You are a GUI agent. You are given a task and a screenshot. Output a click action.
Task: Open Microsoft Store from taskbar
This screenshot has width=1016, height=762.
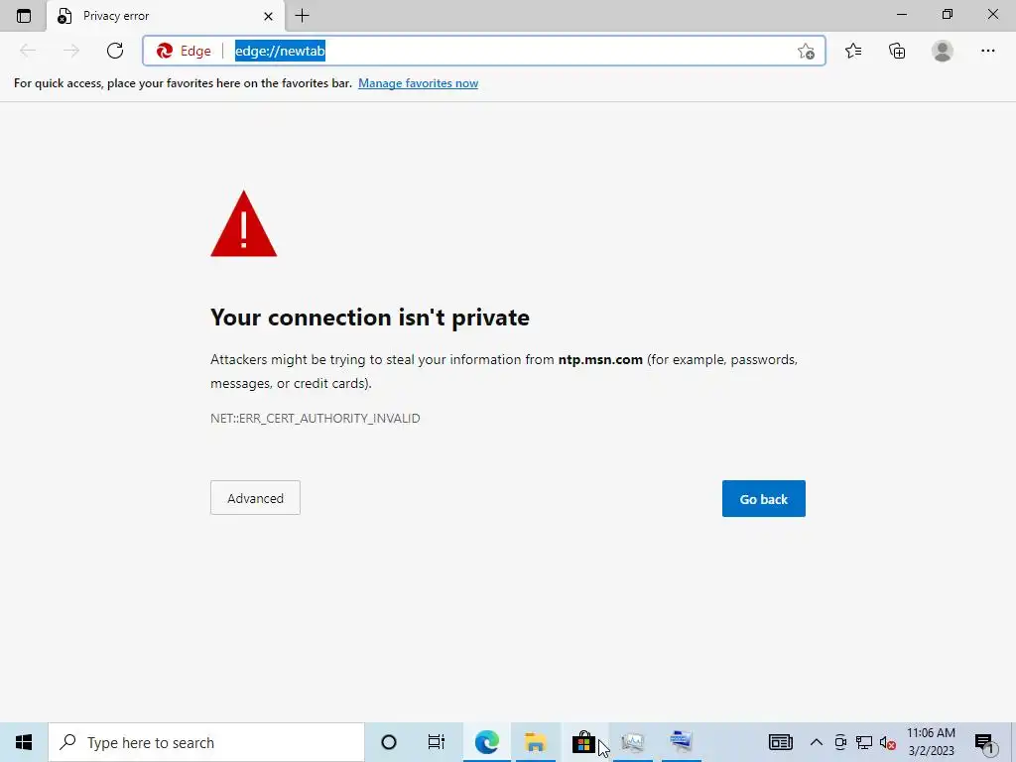[x=583, y=742]
